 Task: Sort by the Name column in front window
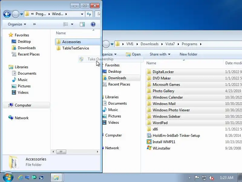(x=61, y=33)
